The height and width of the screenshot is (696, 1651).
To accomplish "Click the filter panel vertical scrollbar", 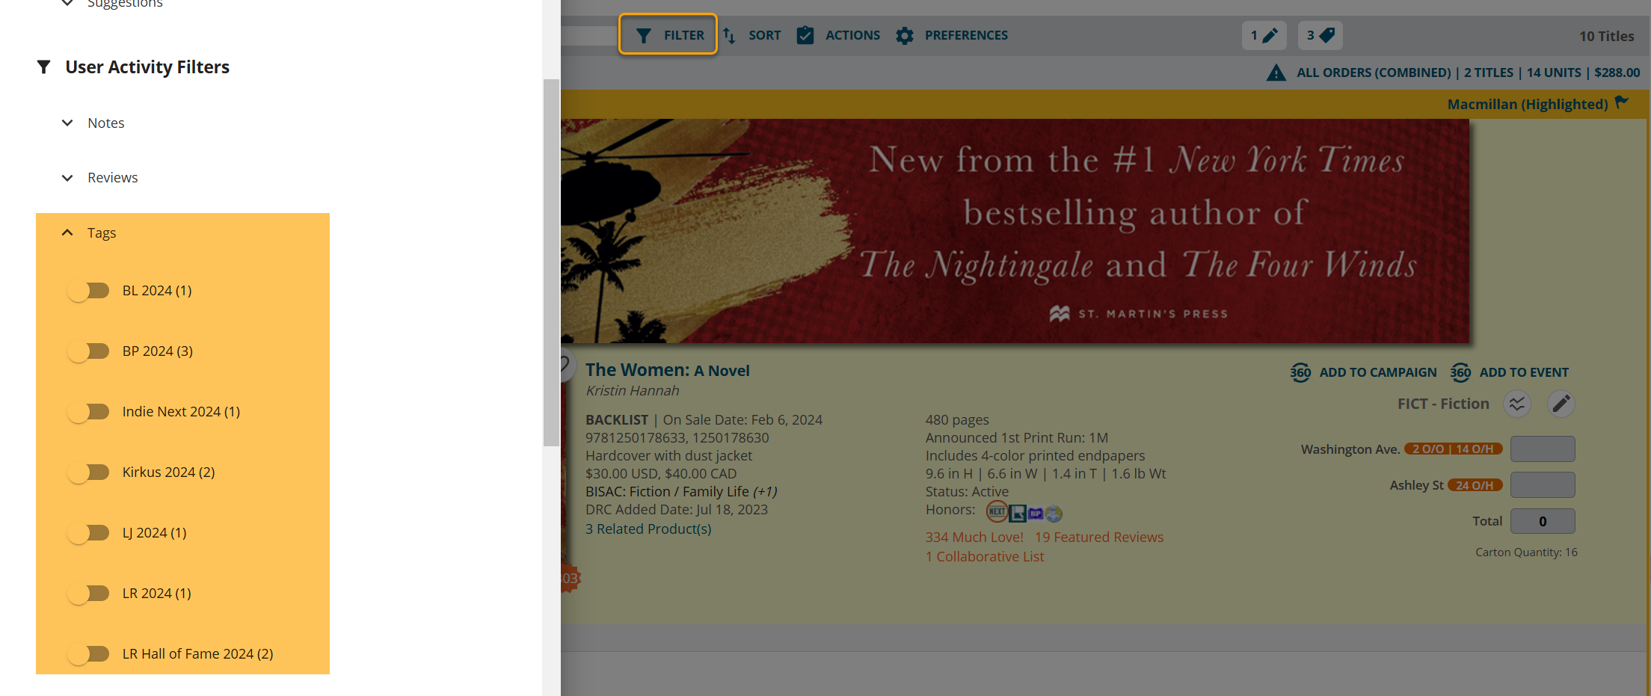I will point(551,262).
